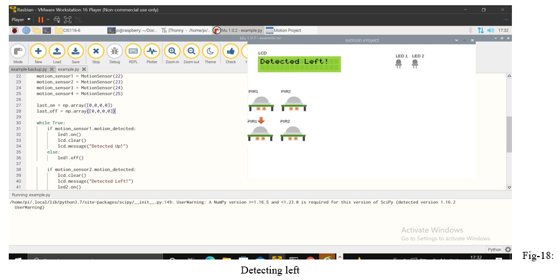This screenshot has height=280, width=557.
Task: Close the example.py tab
Action: click(84, 69)
